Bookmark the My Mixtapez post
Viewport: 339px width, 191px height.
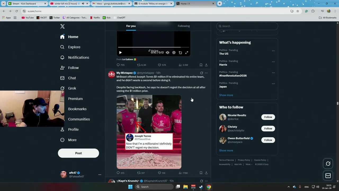pos(201,173)
